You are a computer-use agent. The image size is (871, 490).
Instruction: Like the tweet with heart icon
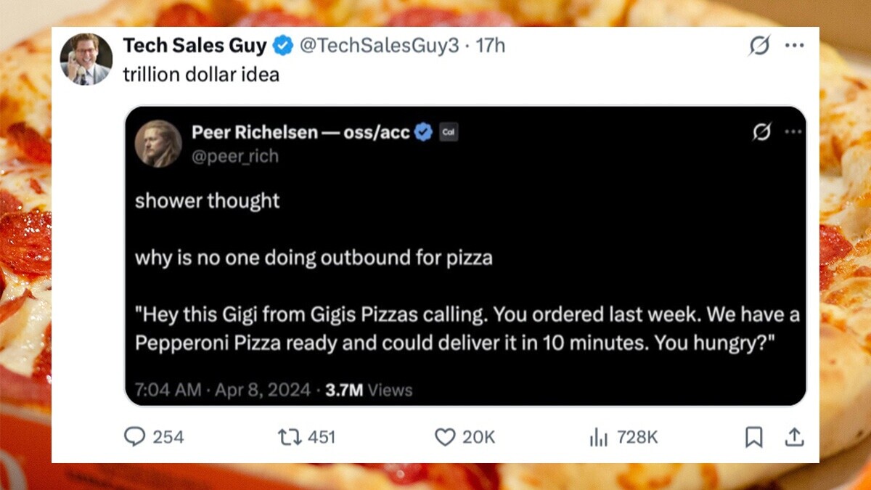445,436
